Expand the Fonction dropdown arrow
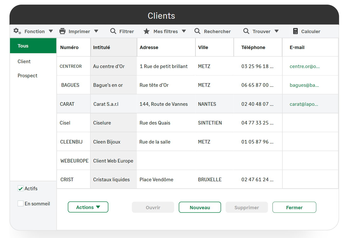Image resolution: width=354 pixels, height=238 pixels. 51,31
